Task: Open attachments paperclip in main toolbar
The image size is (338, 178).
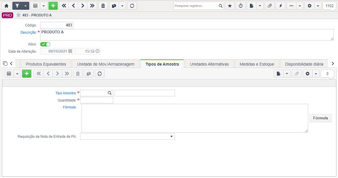Action: 269,6
